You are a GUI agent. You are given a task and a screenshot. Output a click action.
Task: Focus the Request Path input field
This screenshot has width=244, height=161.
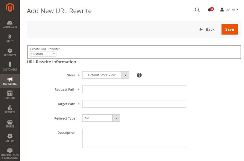(x=134, y=89)
